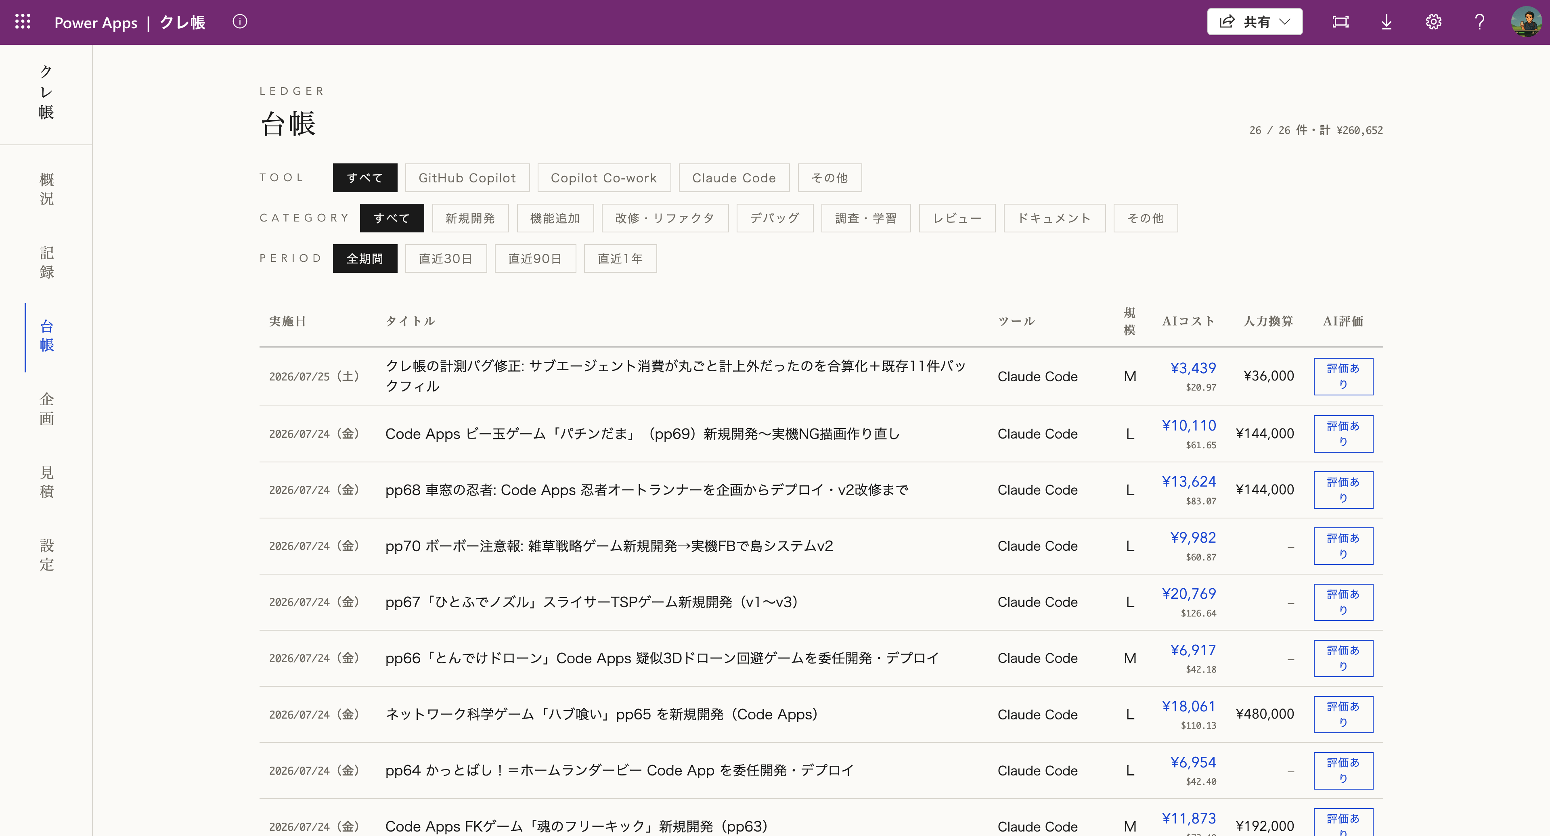1550x836 pixels.
Task: Click the AI評価 column header
Action: 1343,321
